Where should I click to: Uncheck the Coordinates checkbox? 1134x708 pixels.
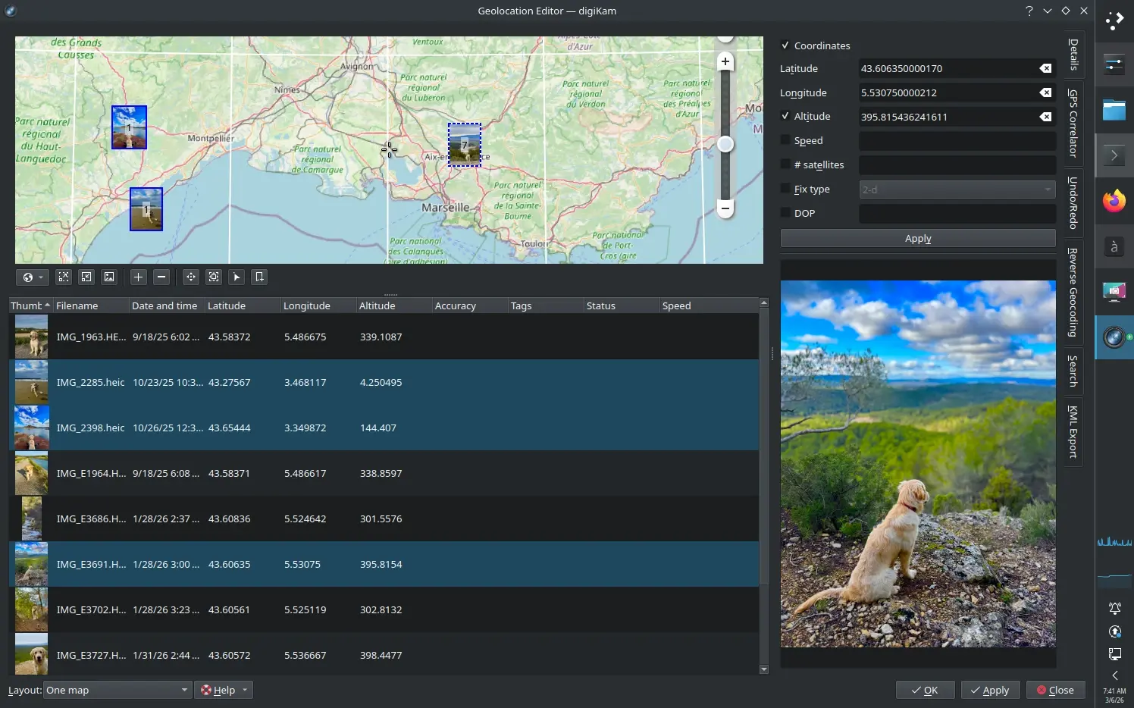[786, 45]
